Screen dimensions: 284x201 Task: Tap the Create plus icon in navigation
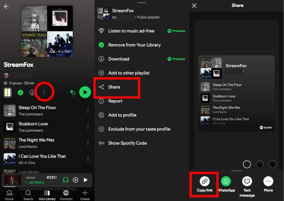[x=85, y=194]
